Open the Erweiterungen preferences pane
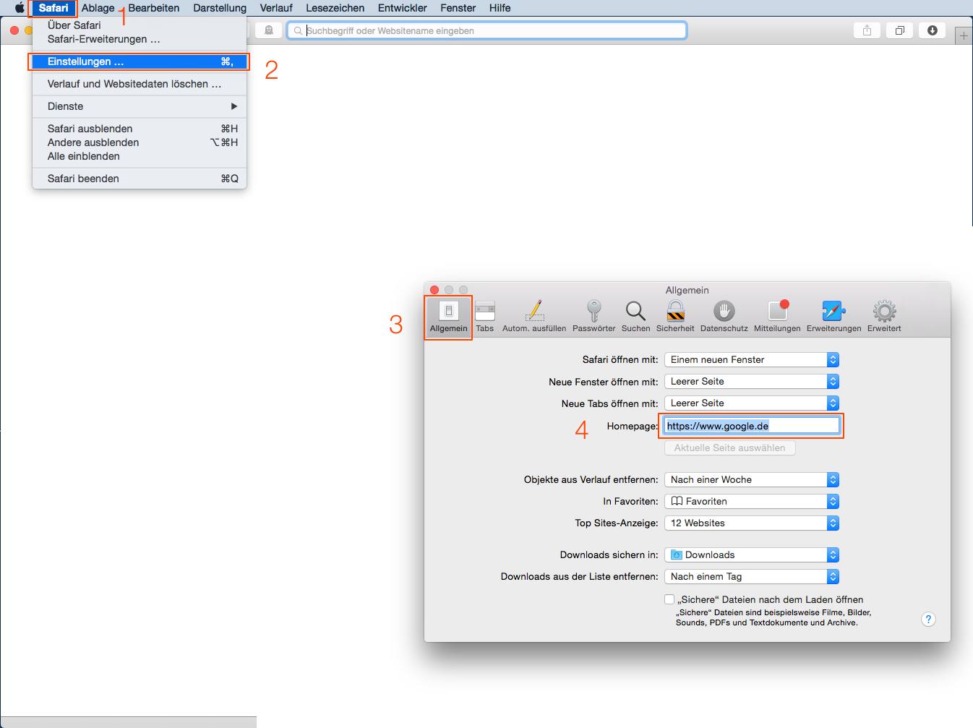The image size is (973, 728). pyautogui.click(x=833, y=316)
